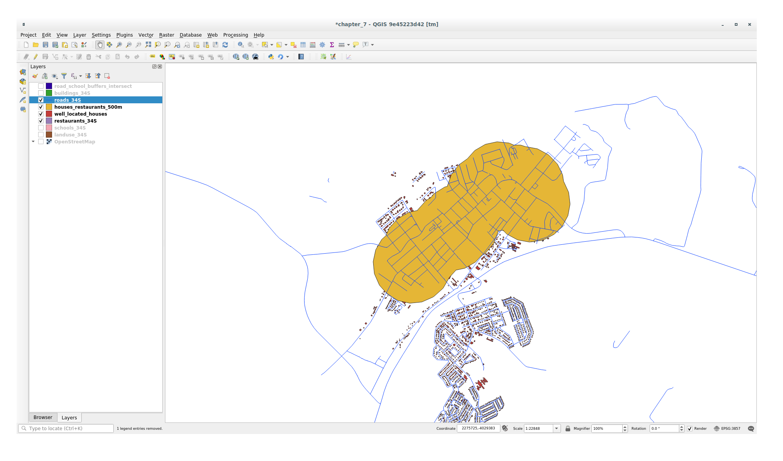Activate the Identify Features tool

click(x=241, y=45)
